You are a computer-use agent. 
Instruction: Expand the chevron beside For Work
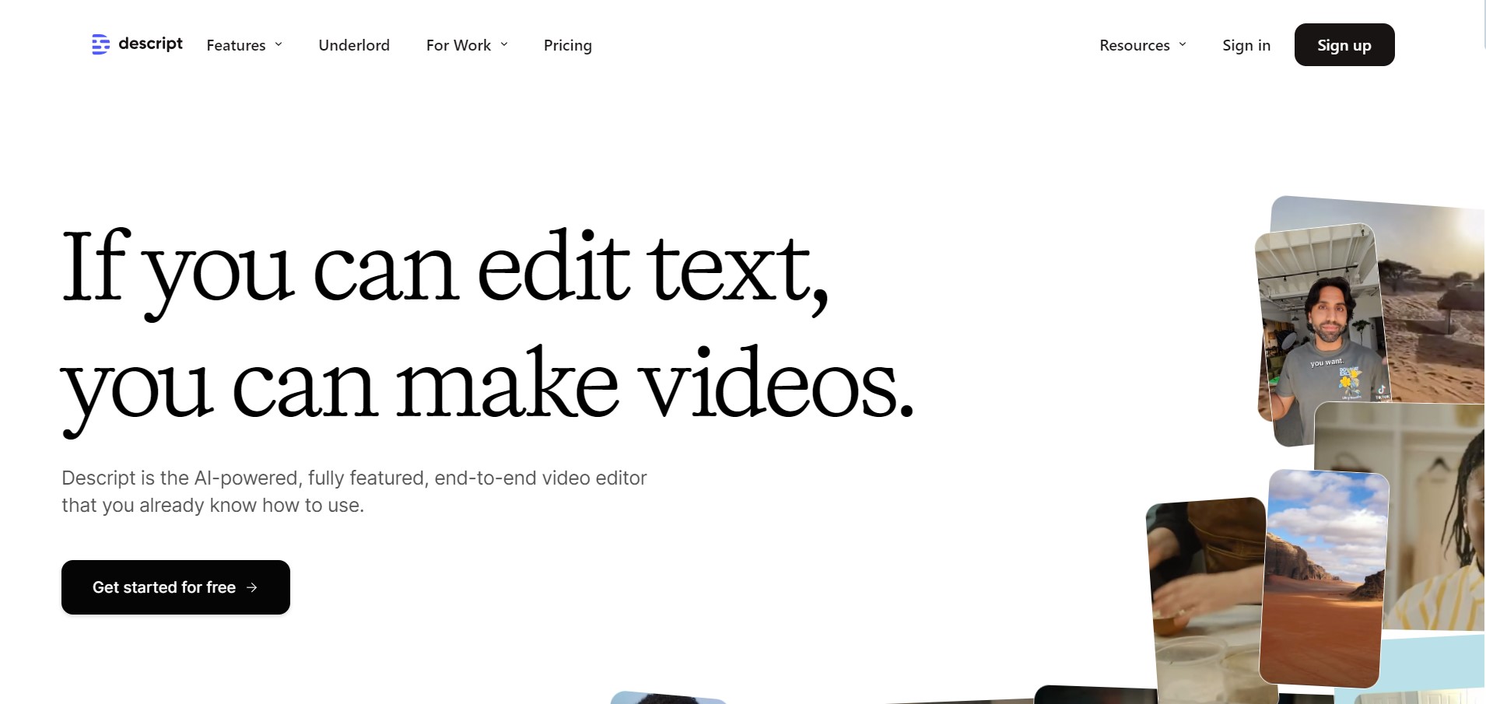click(x=504, y=44)
